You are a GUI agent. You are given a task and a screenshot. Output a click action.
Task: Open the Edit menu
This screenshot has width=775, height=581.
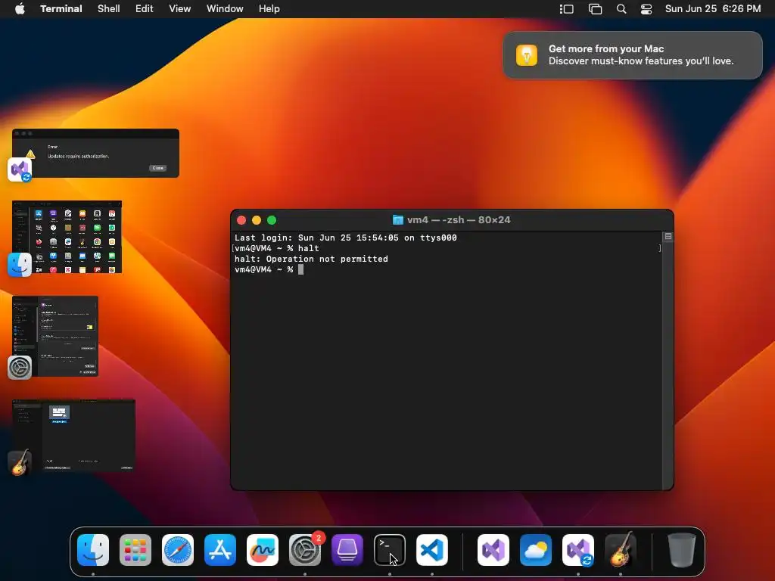point(145,9)
